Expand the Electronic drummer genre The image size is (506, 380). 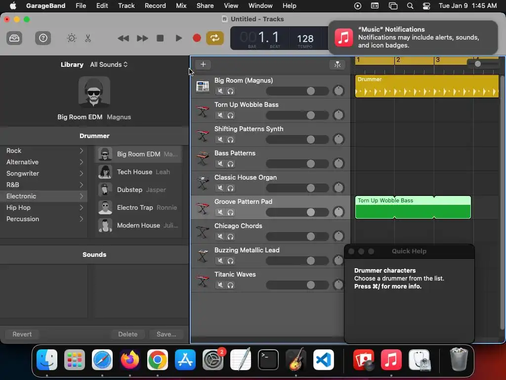coord(43,196)
